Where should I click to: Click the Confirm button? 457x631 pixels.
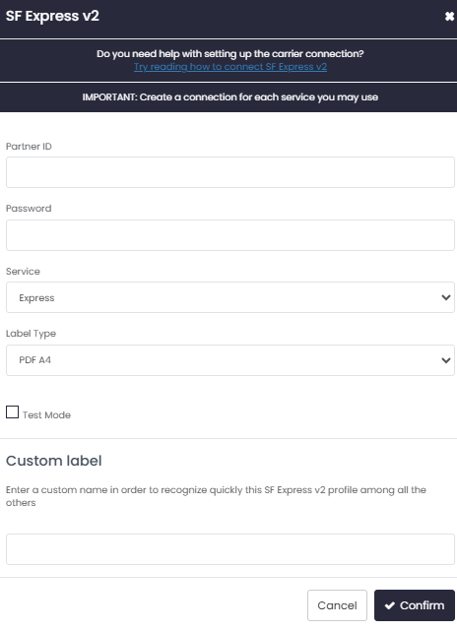click(x=415, y=605)
